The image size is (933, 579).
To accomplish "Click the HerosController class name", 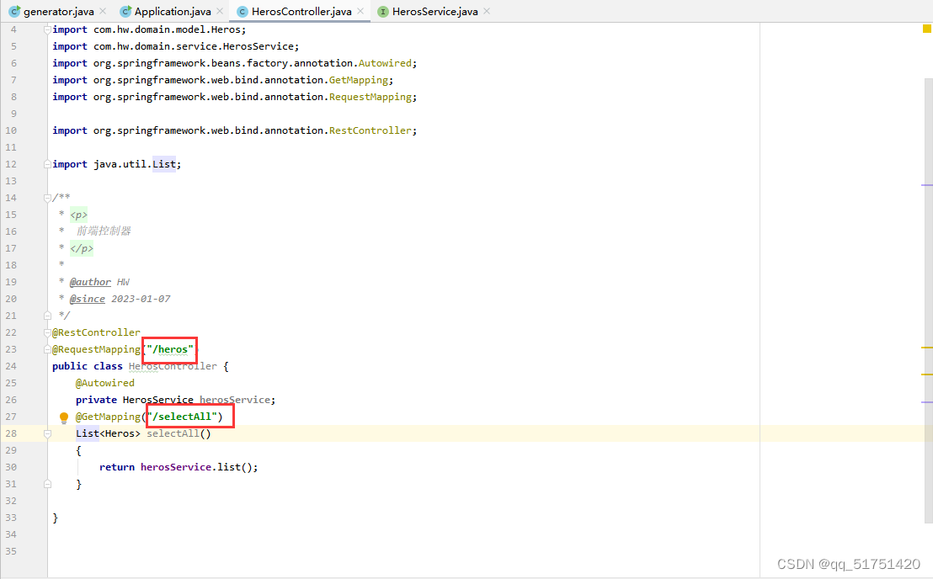I will pos(173,366).
